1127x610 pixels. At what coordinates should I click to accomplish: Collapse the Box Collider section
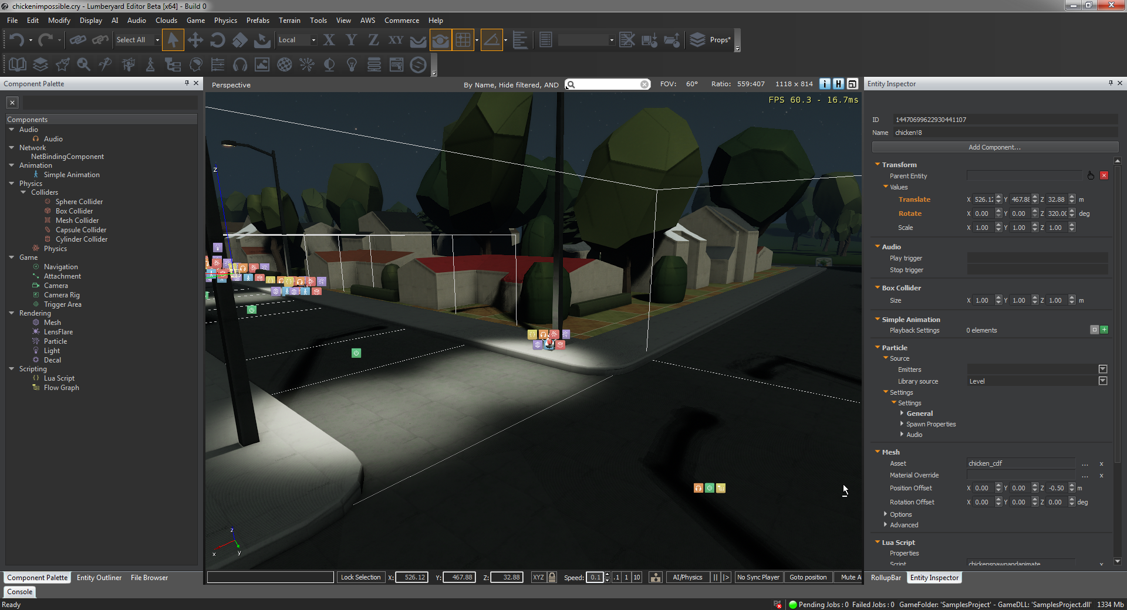(x=878, y=288)
